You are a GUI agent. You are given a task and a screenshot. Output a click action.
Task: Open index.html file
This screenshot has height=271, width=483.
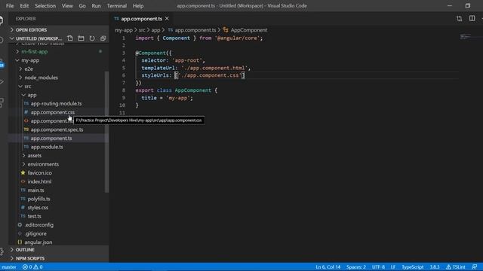(x=39, y=181)
